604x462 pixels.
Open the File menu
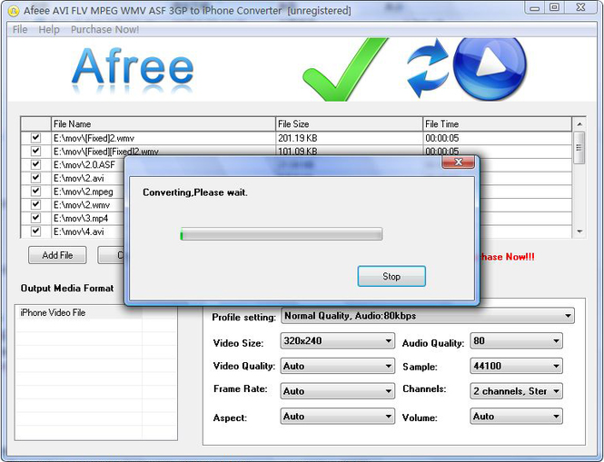pyautogui.click(x=20, y=30)
